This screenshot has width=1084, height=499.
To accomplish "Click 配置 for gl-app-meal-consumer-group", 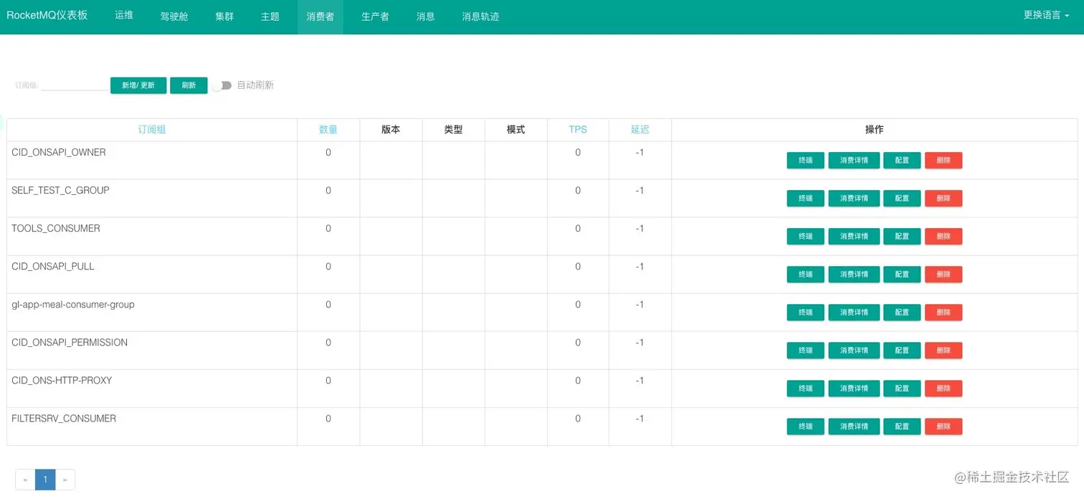I will (x=902, y=313).
